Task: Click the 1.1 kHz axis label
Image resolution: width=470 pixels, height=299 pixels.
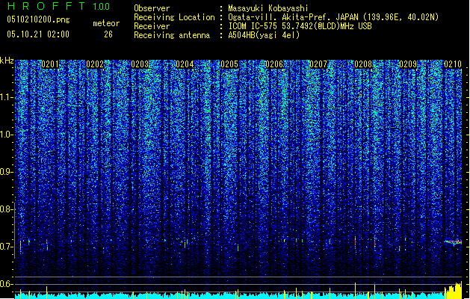Action: [x=7, y=97]
